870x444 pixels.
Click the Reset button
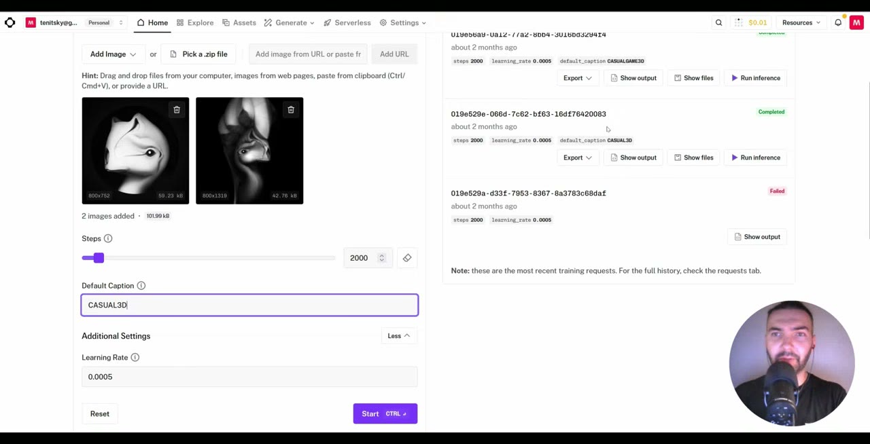pos(100,413)
